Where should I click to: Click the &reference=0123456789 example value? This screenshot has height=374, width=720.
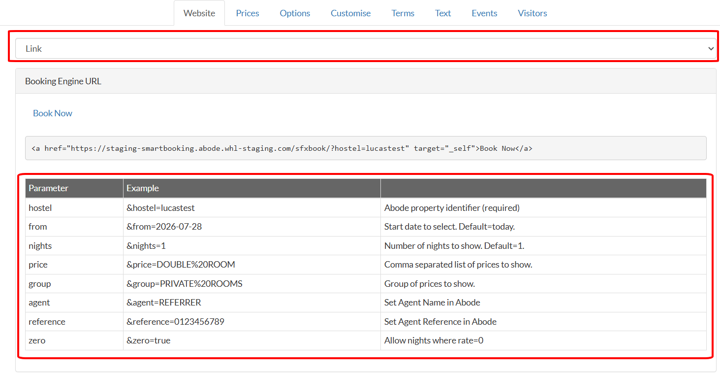[x=176, y=322]
